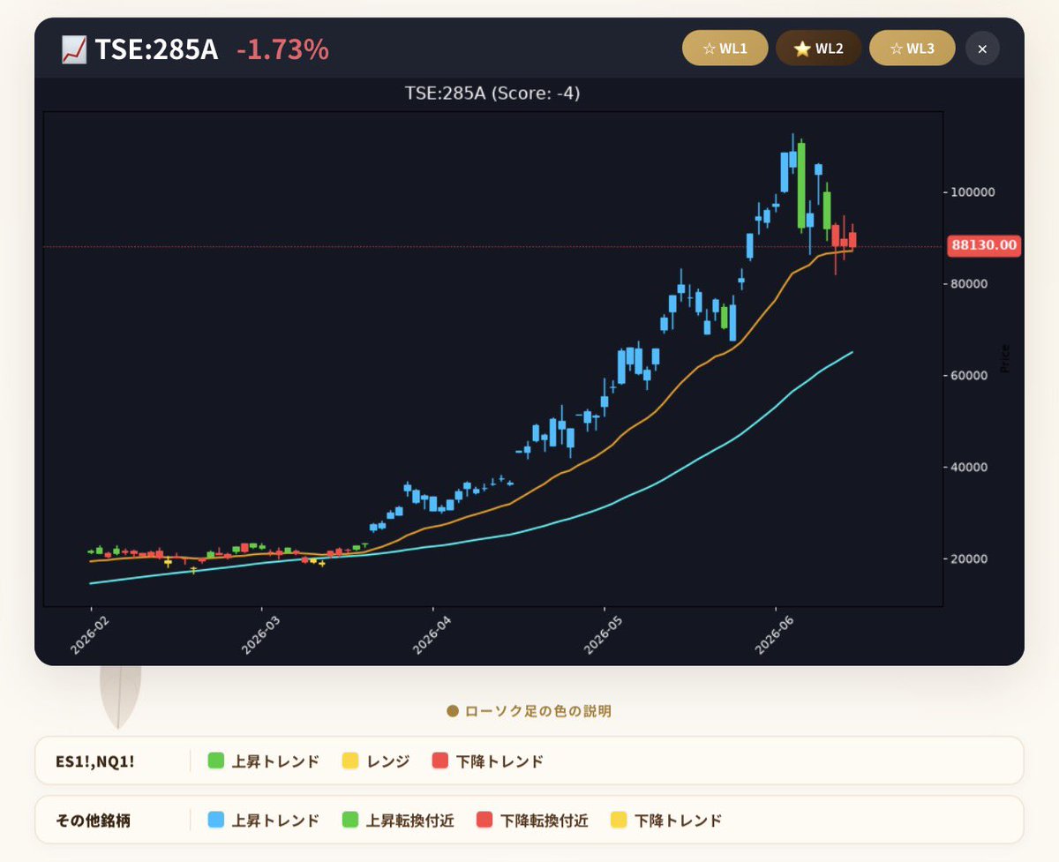Image resolution: width=1059 pixels, height=862 pixels.
Task: Click the 'レンジ' legend text
Action: click(x=388, y=761)
